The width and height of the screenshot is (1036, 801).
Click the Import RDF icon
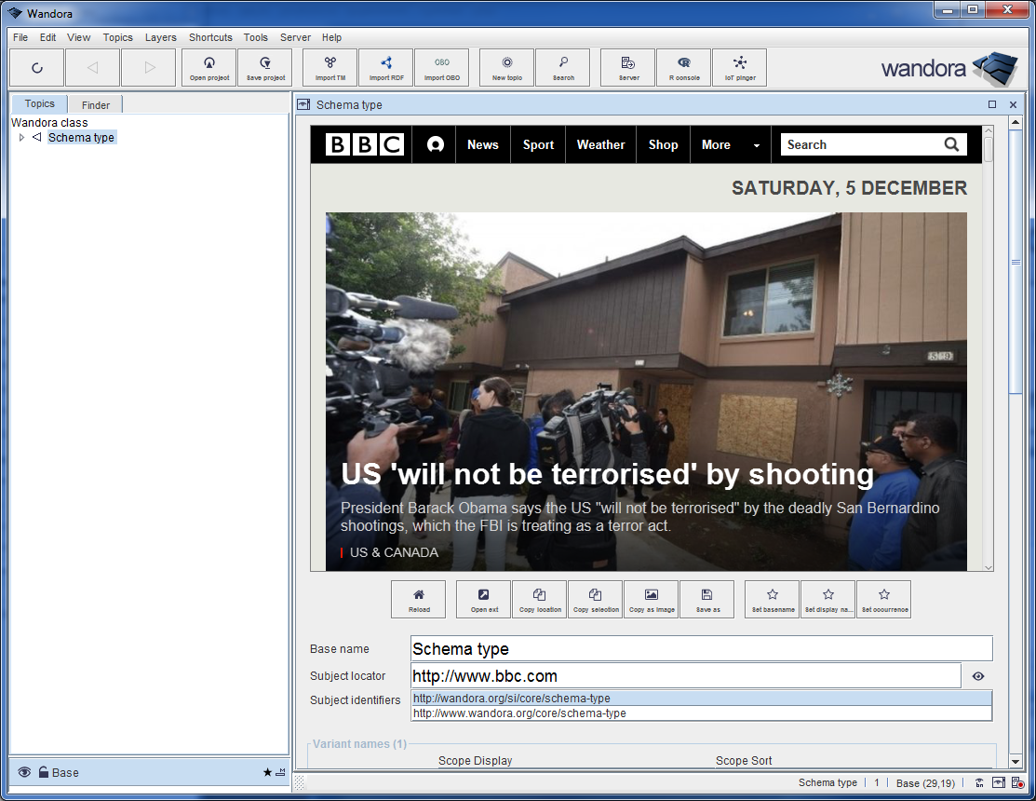point(384,67)
